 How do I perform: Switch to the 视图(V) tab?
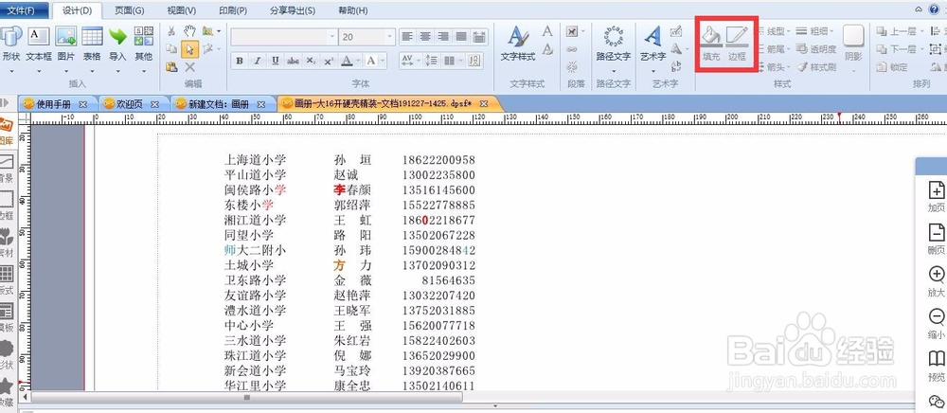click(181, 10)
